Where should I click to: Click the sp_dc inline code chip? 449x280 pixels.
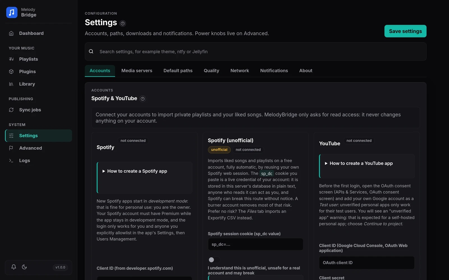(x=267, y=174)
